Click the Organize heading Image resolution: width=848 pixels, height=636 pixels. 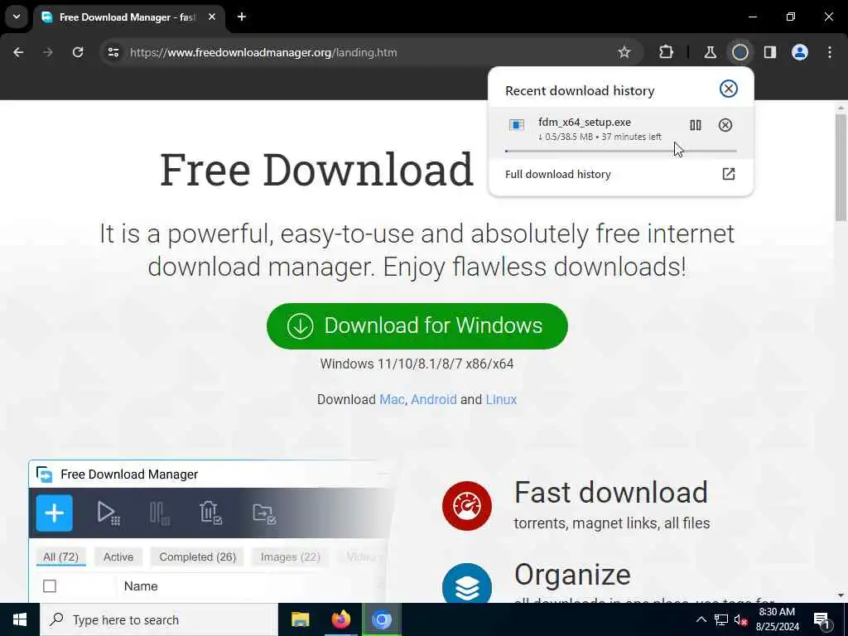(572, 575)
